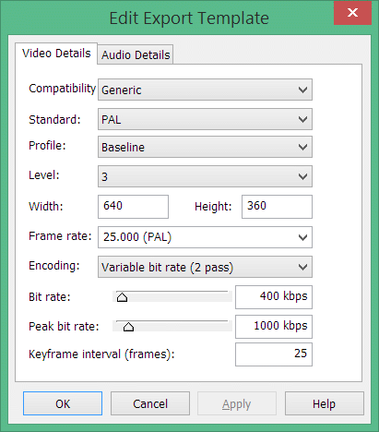Click the Bit rate slider thumb
The image size is (379, 432).
click(122, 297)
